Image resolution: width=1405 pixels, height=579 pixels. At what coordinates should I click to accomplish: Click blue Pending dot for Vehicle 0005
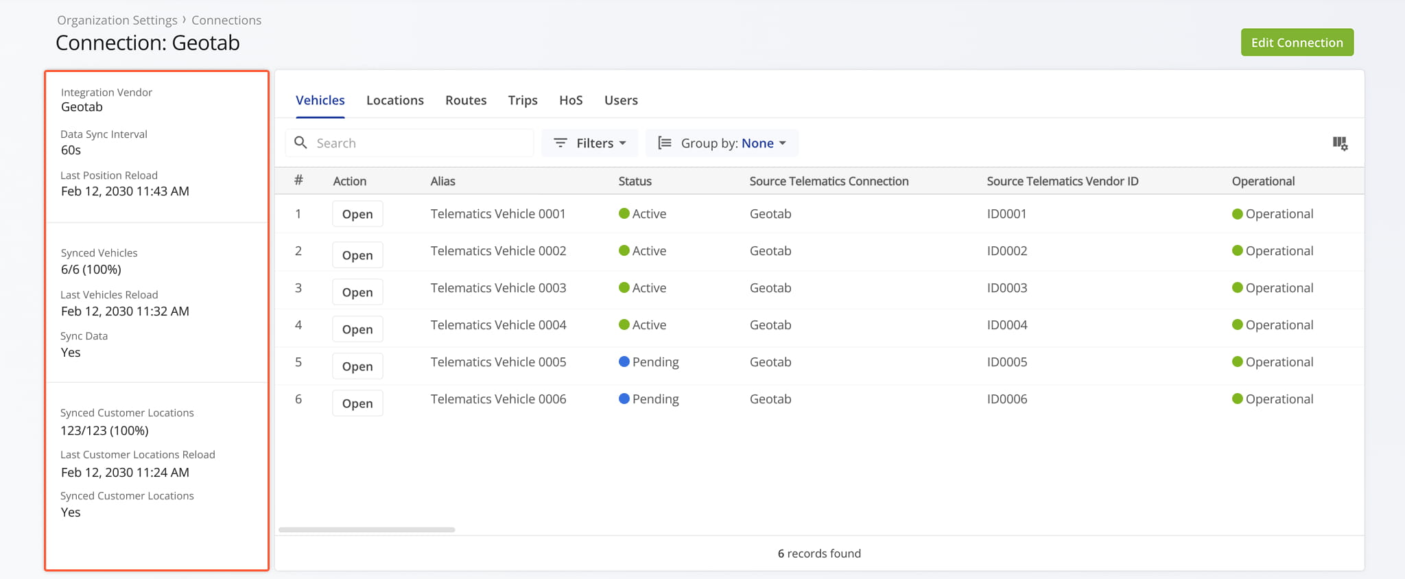point(624,362)
